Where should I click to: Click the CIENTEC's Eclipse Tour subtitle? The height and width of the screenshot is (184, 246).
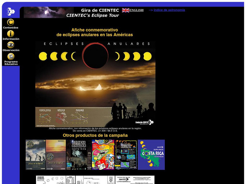93,15
